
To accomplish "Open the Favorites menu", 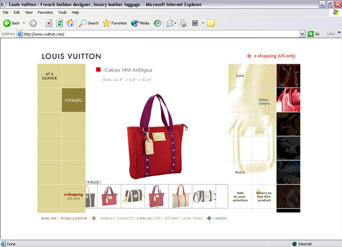I will (45, 12).
